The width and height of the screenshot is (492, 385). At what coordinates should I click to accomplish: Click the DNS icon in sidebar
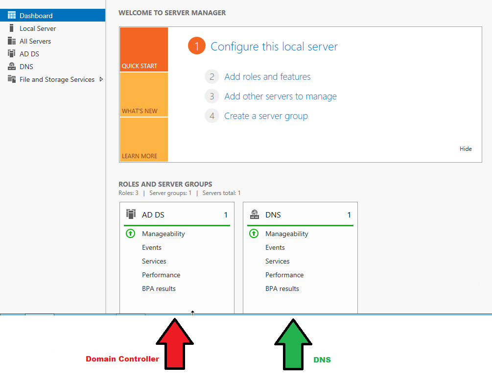(x=12, y=66)
